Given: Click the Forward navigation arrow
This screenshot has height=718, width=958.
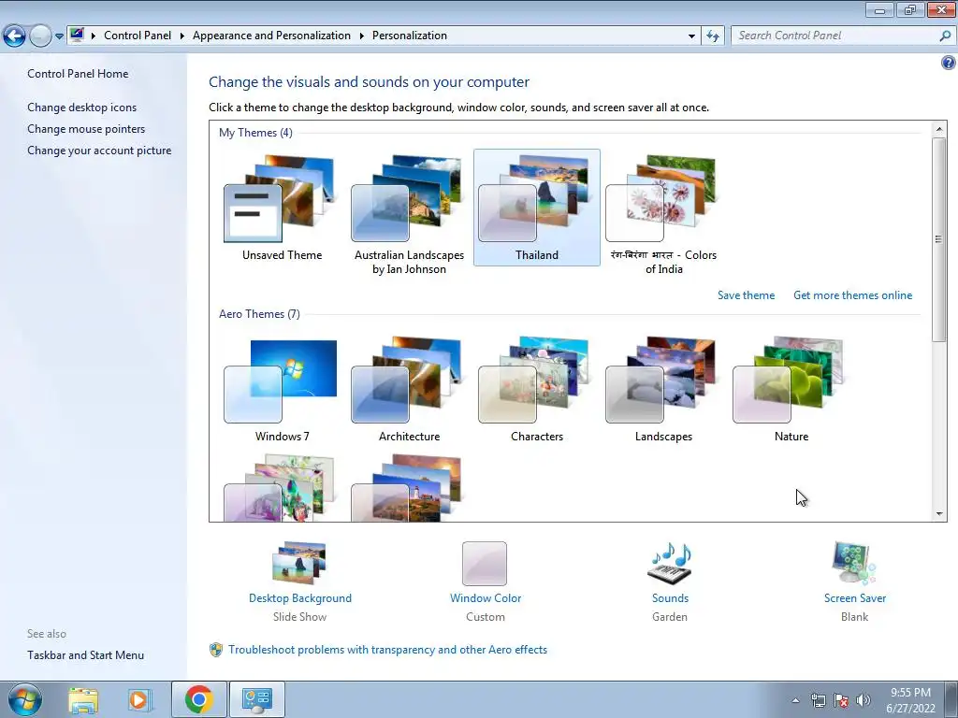Looking at the screenshot, I should pyautogui.click(x=40, y=36).
